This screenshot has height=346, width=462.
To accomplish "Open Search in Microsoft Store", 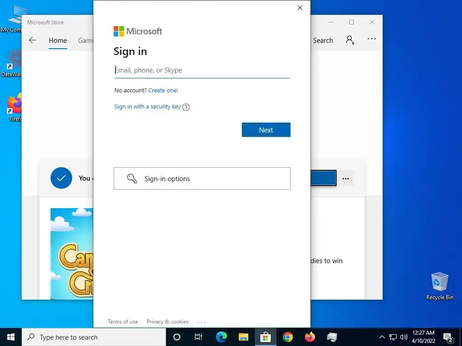I will [x=323, y=40].
